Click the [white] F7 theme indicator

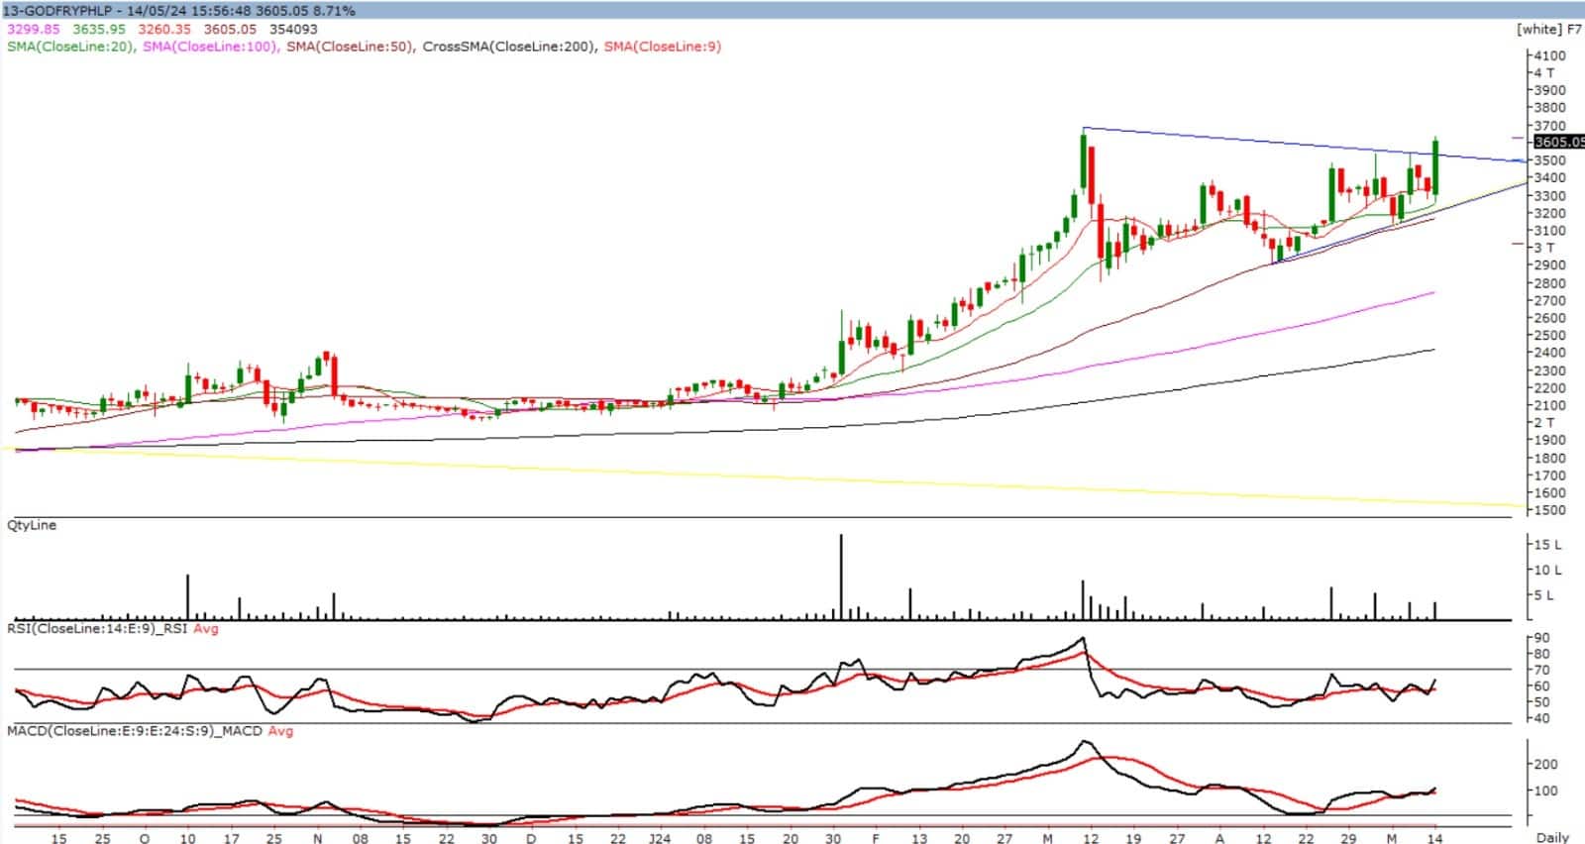pos(1548,29)
